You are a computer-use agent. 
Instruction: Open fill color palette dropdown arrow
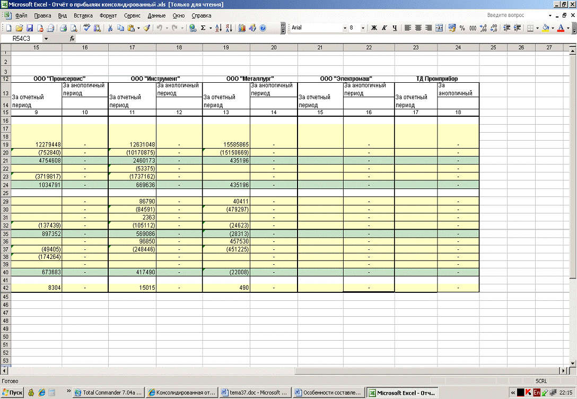coord(553,28)
